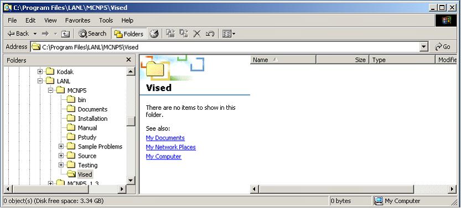461x208 pixels.
Task: Open the Favorites menu
Action: click(x=77, y=20)
